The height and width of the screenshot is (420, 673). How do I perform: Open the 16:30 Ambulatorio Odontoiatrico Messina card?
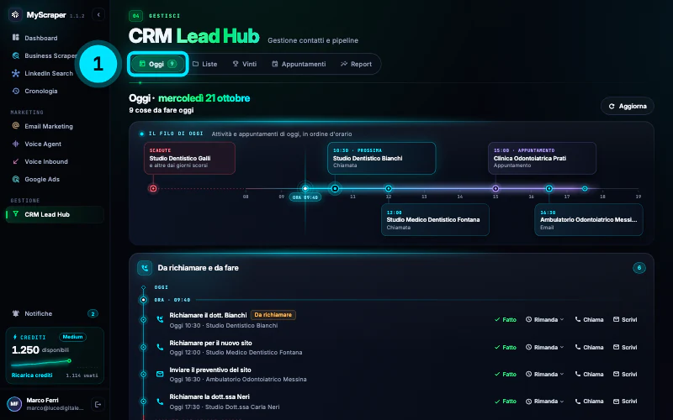(x=588, y=219)
